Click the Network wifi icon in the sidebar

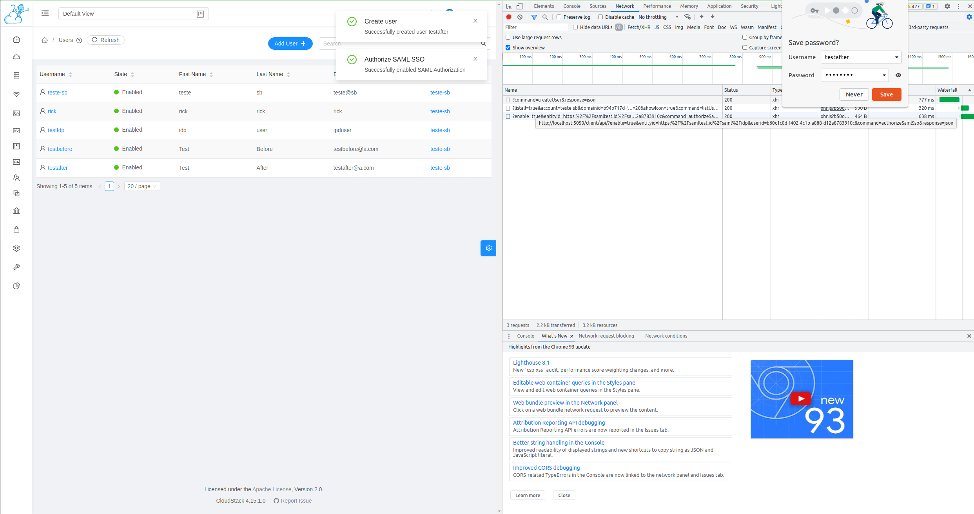pos(16,94)
